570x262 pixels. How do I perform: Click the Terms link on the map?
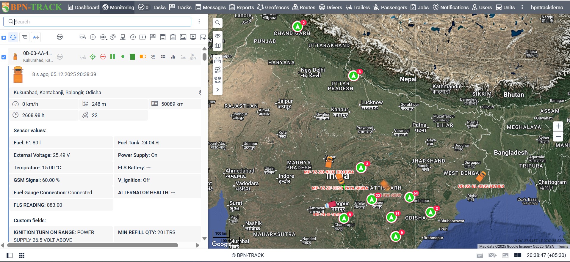tap(563, 246)
